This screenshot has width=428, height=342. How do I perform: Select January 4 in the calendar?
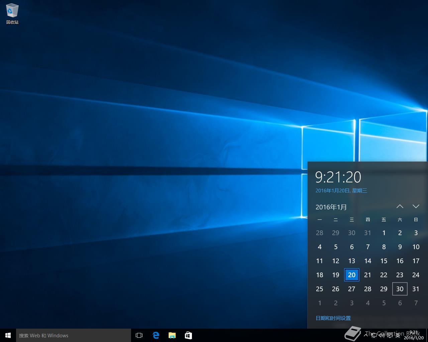point(320,247)
